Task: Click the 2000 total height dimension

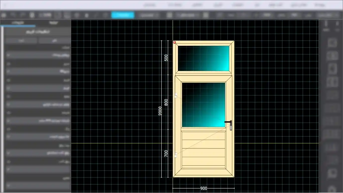Action: (160, 111)
